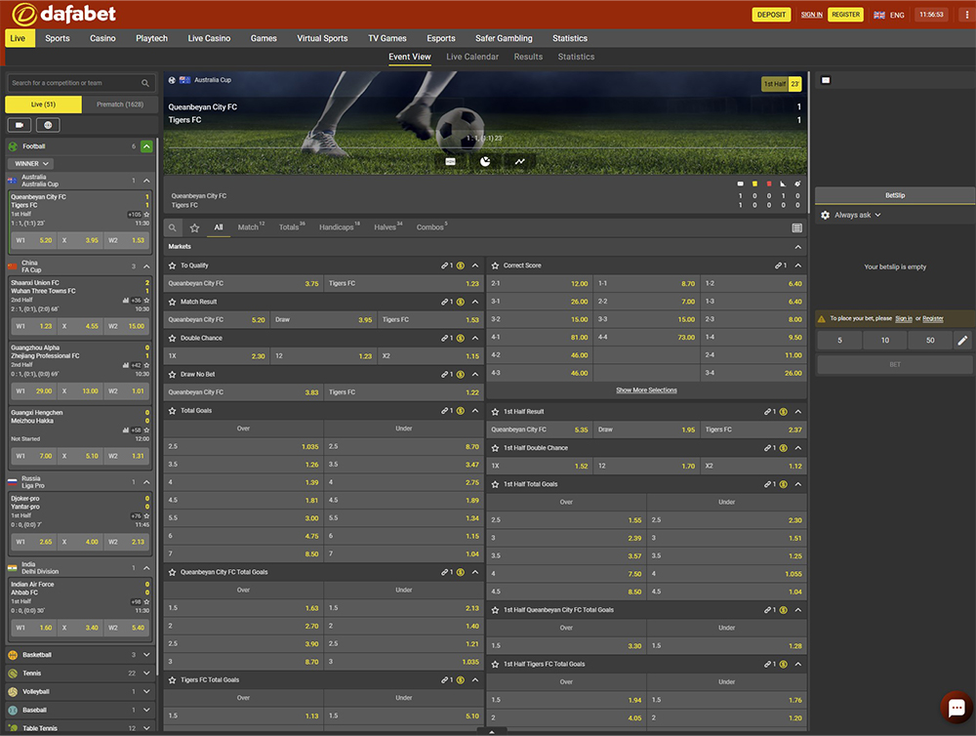This screenshot has width=976, height=736.
Task: Open the trend line chart on banner
Action: [x=520, y=161]
